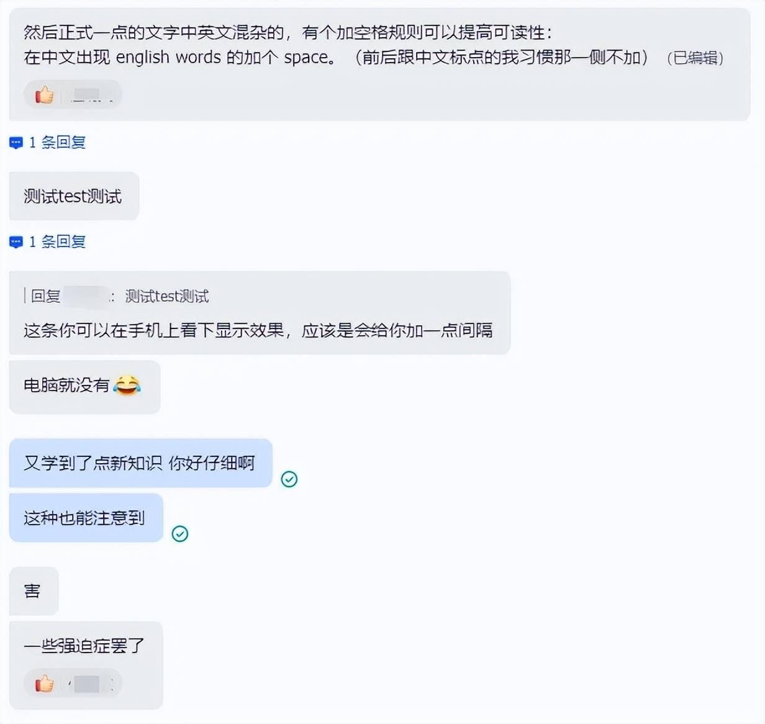Select the 这种也能注意到 message bubble

pos(84,518)
